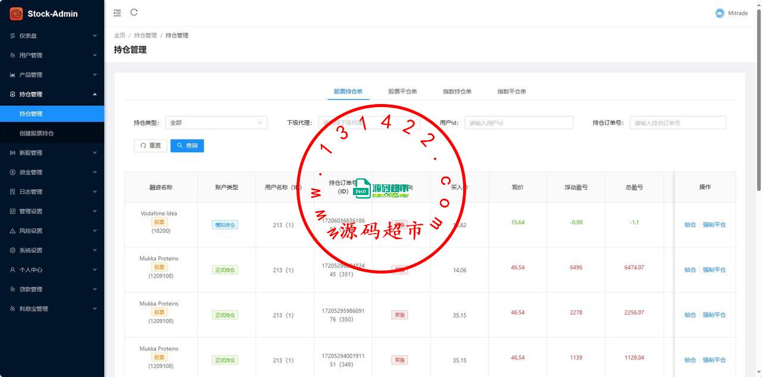Click the 管理设置 sidebar icon
Viewport: 762px width, 377px height.
pyautogui.click(x=13, y=211)
